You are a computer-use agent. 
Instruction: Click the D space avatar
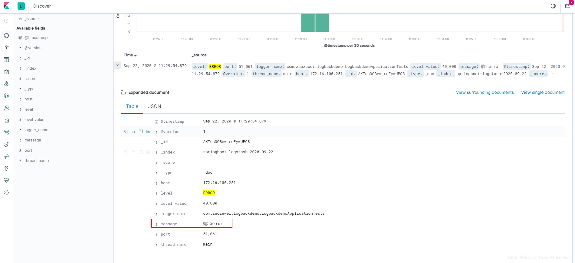coord(21,6)
